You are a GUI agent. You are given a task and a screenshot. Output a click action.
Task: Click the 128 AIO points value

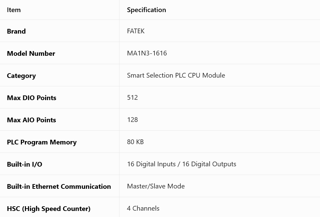click(133, 120)
